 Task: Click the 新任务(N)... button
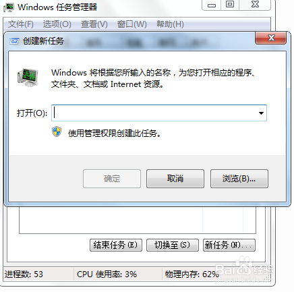click(x=229, y=245)
